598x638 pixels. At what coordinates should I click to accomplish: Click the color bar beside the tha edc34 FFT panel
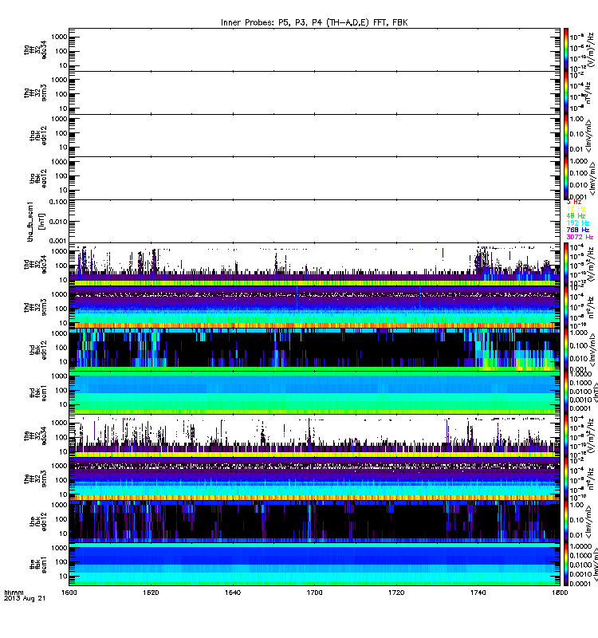click(565, 49)
